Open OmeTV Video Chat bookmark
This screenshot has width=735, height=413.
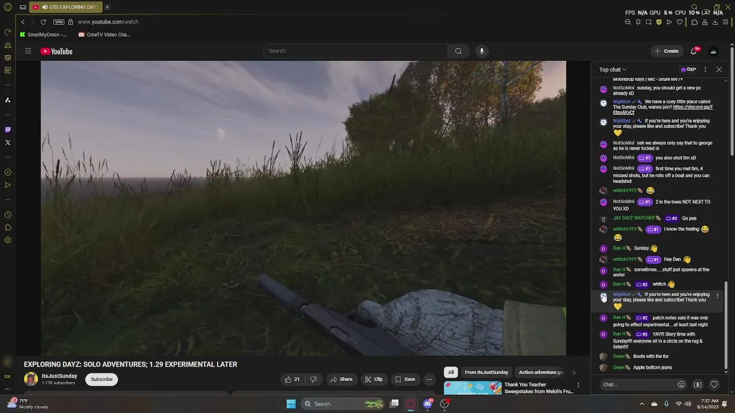[105, 34]
